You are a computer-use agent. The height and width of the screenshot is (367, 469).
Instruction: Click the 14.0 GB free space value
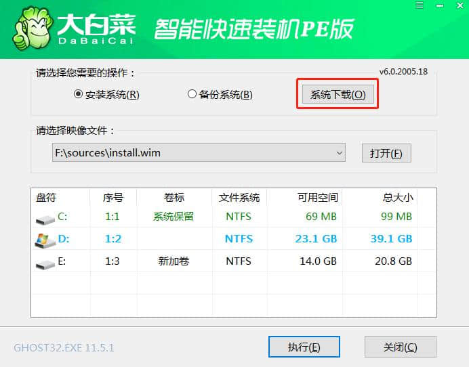[319, 261]
